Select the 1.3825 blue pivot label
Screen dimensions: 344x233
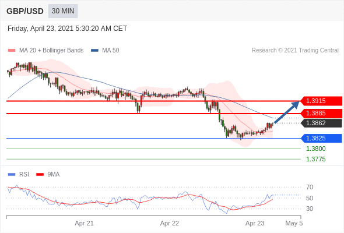coord(321,138)
